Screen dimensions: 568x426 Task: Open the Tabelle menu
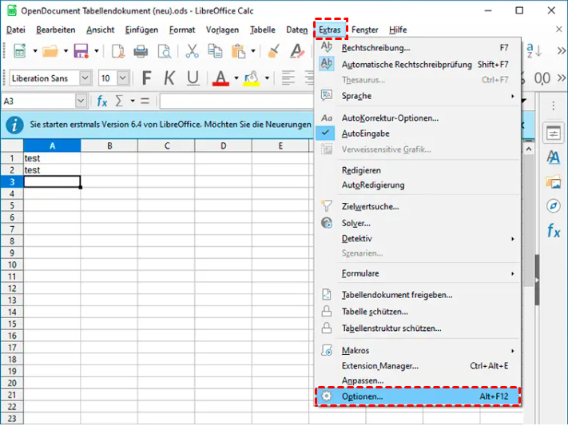point(263,30)
